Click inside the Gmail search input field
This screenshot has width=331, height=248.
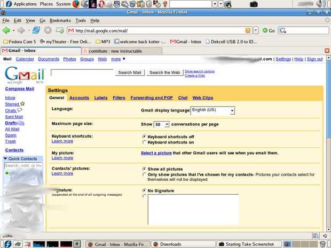(x=82, y=73)
